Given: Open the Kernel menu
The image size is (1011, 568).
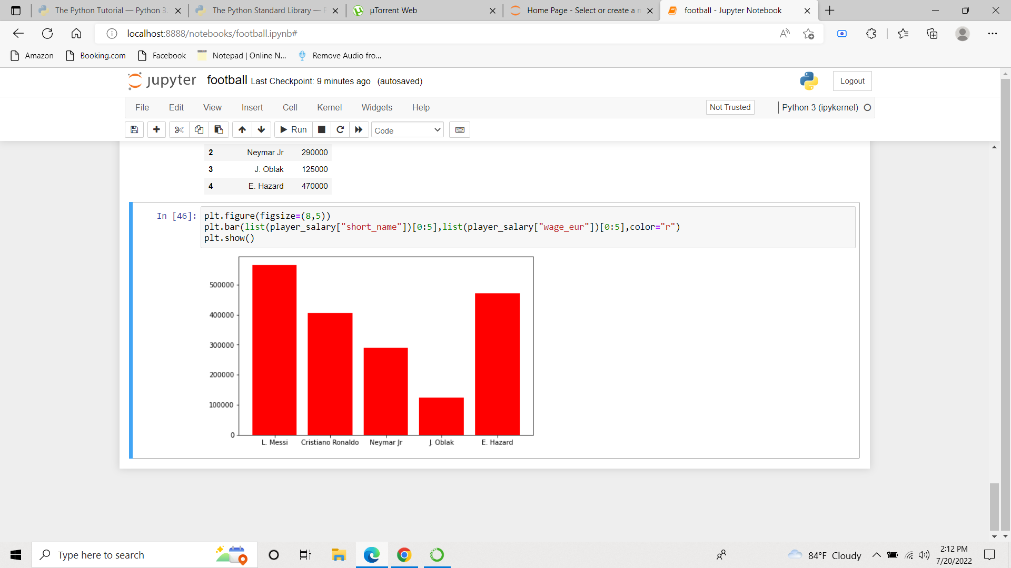Looking at the screenshot, I should click(329, 107).
